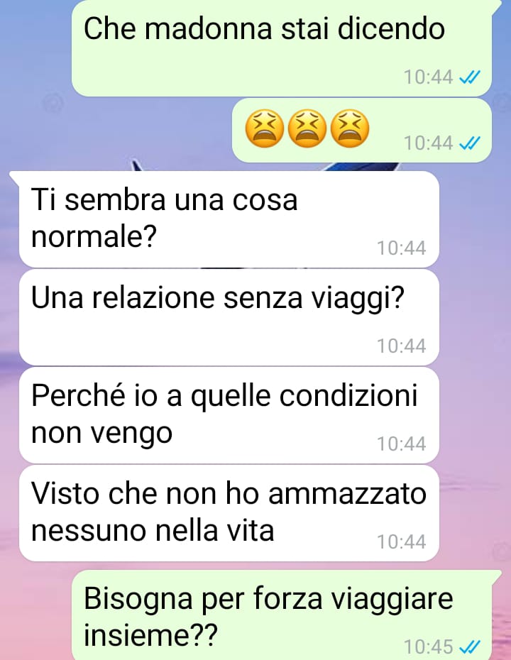The height and width of the screenshot is (660, 511).
Task: Select the 'Una relazione senza viaggi?' message
Action: point(229,317)
